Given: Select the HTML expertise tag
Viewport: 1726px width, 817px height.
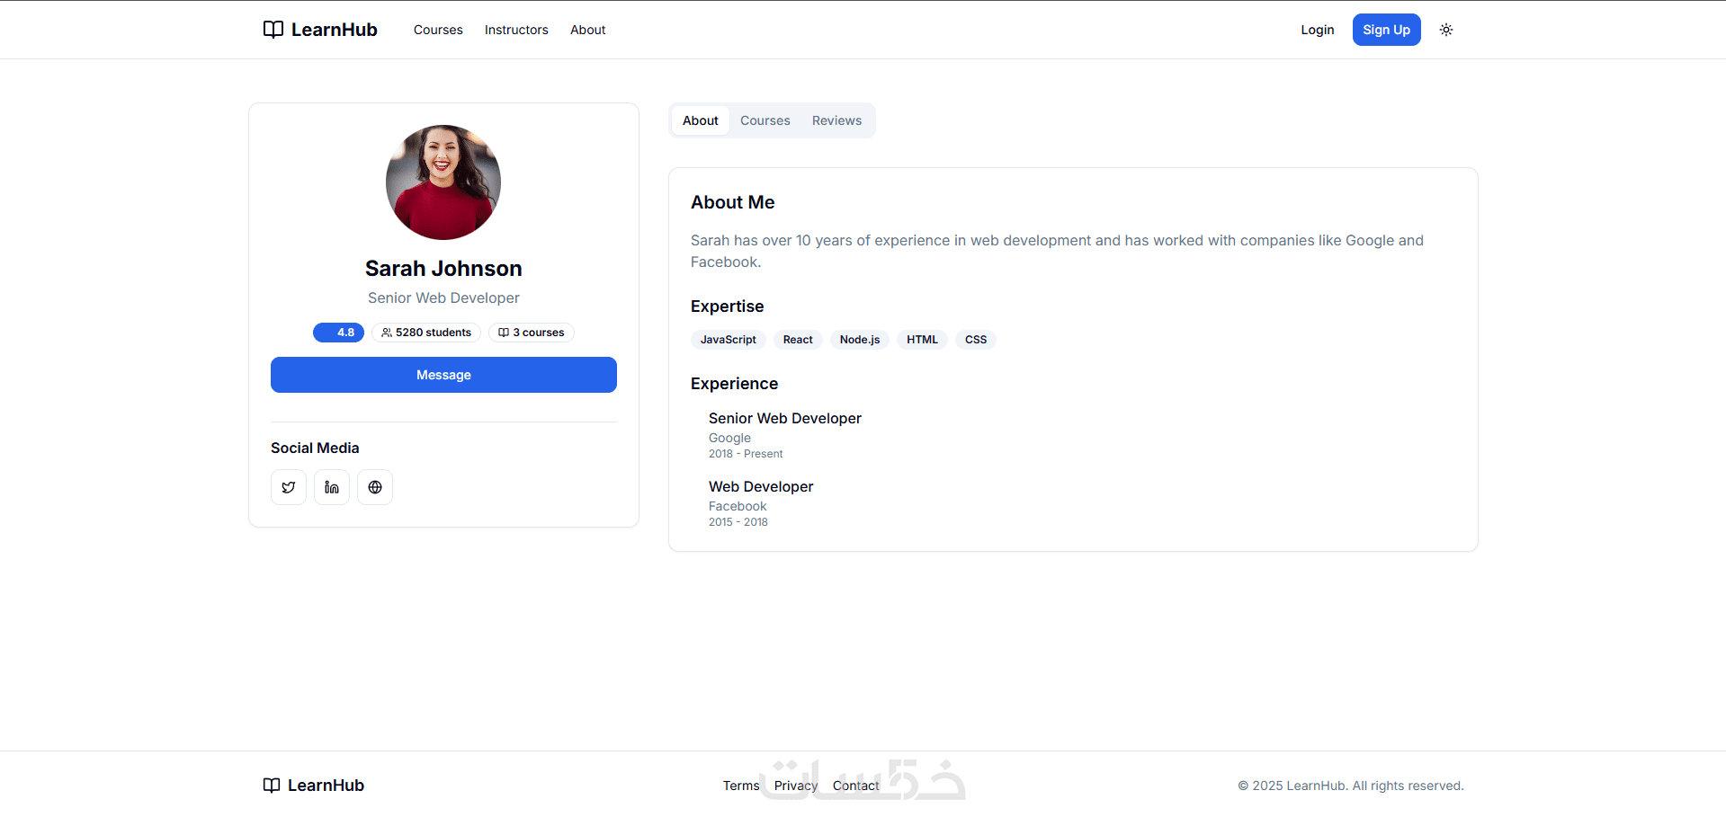Looking at the screenshot, I should click(922, 340).
